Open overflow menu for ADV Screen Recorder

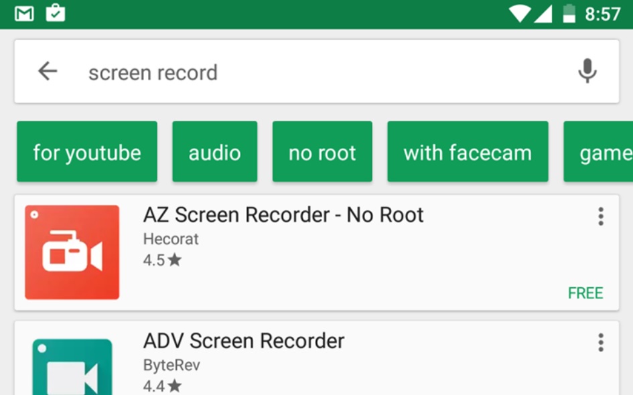tap(601, 343)
